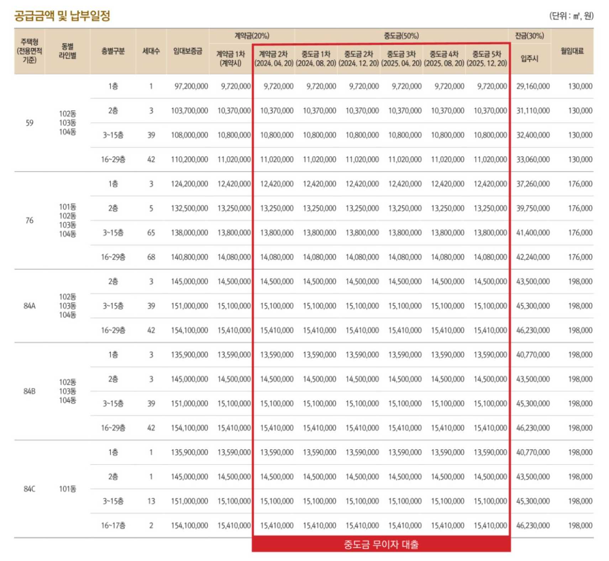Click household count 13 in 84C rows

click(151, 502)
